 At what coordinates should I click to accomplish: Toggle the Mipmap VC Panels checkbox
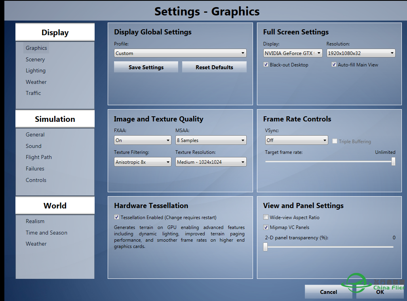[266, 227]
